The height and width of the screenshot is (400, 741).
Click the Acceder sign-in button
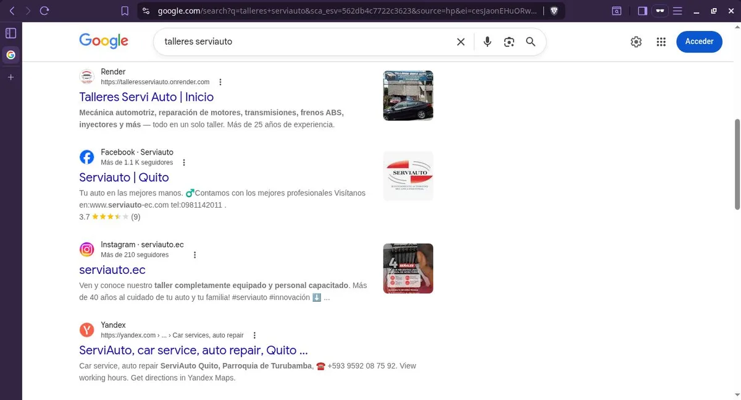pyautogui.click(x=700, y=41)
